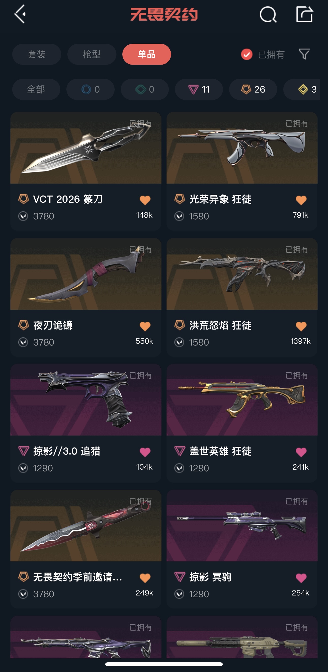Tap the back arrow icon
328x672 pixels.
click(20, 14)
